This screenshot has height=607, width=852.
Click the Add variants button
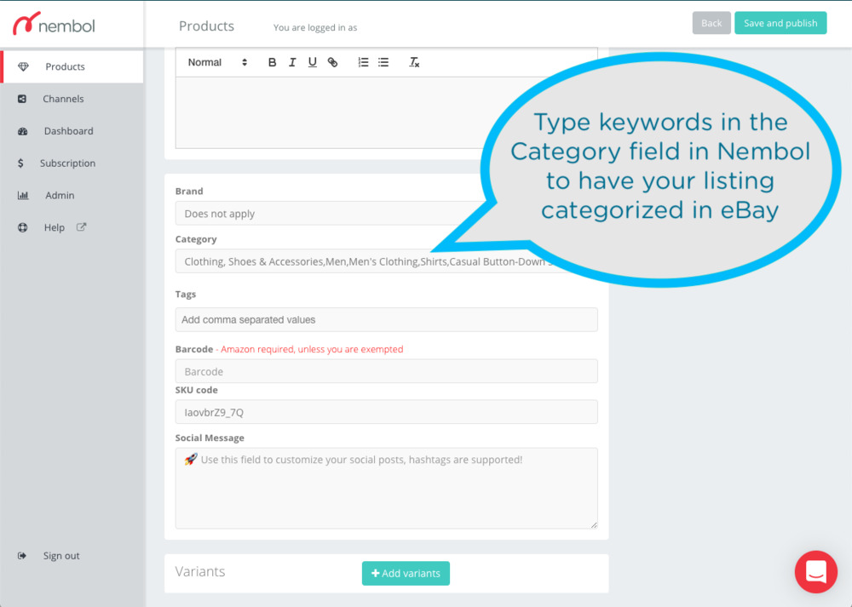(406, 573)
